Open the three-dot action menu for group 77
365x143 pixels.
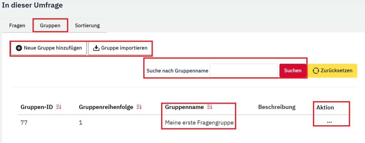tap(329, 122)
